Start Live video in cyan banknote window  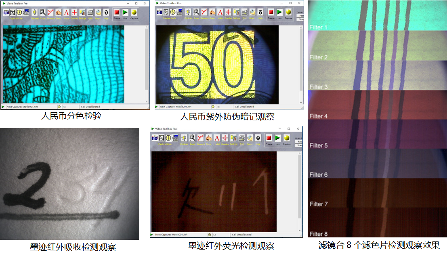click(x=125, y=12)
